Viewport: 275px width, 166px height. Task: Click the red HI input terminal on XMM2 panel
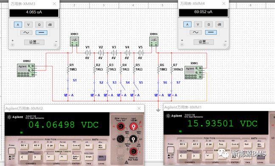133,126
